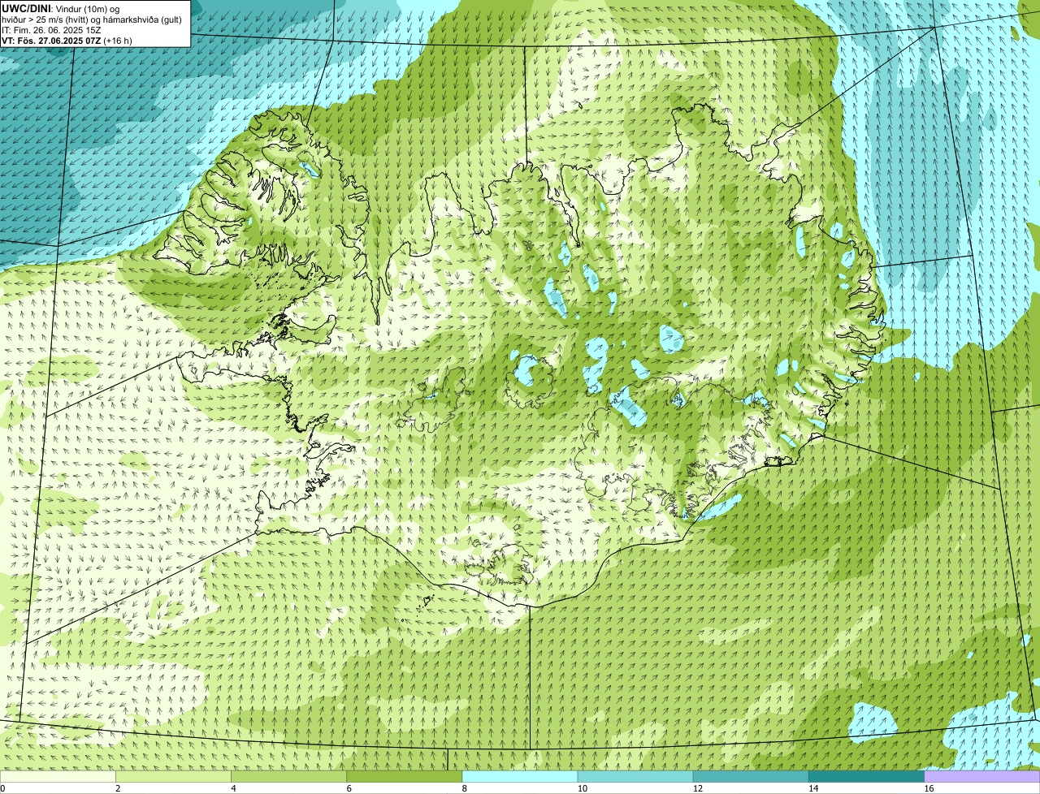Click the 10–12 m/s legend color segment
The image size is (1040, 794).
coord(635,776)
